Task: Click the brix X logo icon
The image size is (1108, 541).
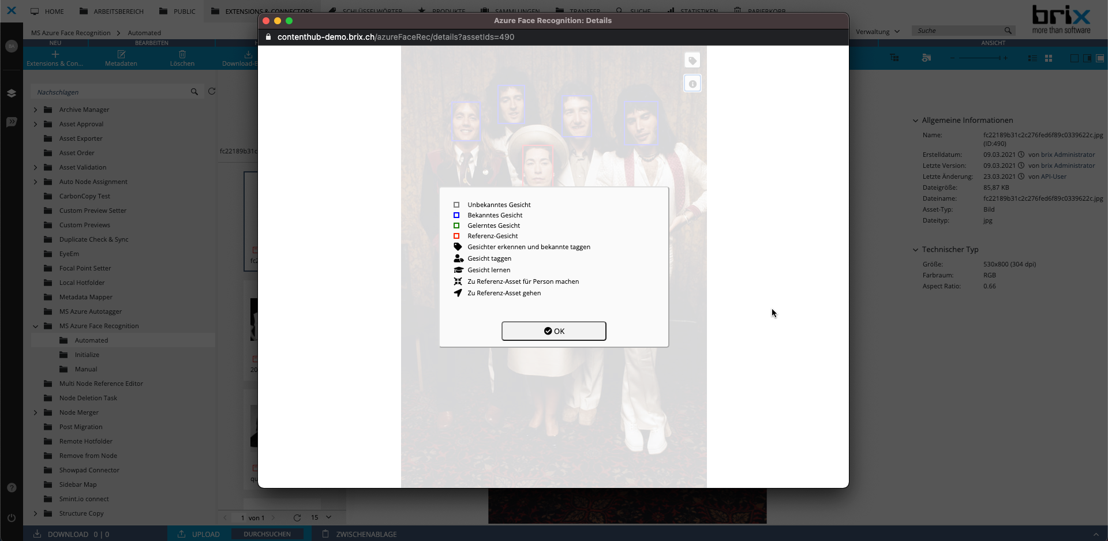Action: coord(12,10)
